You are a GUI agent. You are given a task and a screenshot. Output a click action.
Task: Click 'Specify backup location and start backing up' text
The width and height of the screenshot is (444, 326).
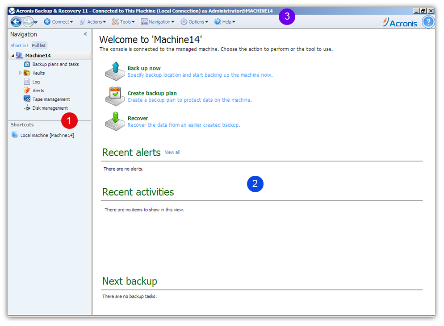click(x=200, y=75)
